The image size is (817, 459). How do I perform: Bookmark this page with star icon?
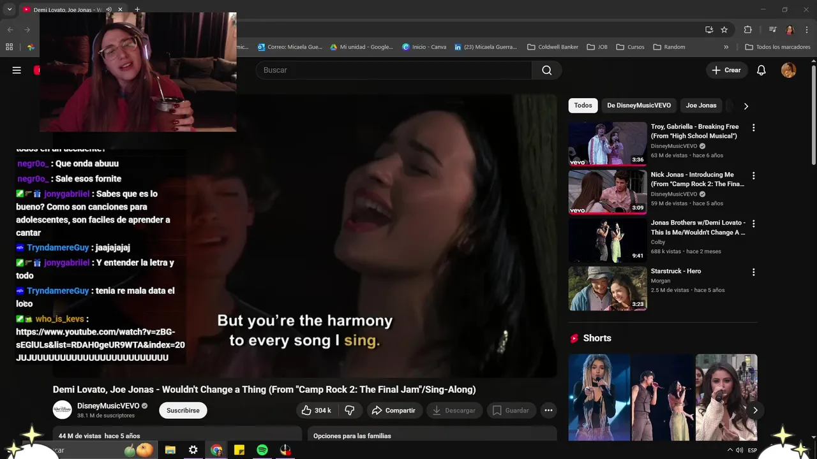point(724,29)
